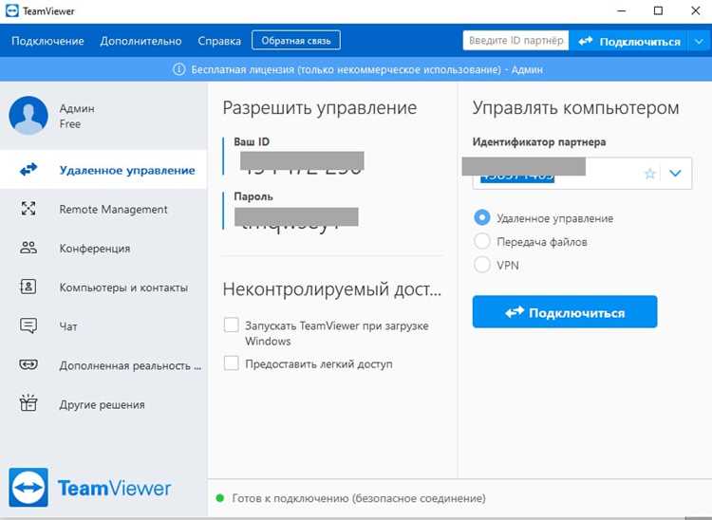
Task: Expand the partner ID history dropdown chevron
Action: [x=675, y=174]
